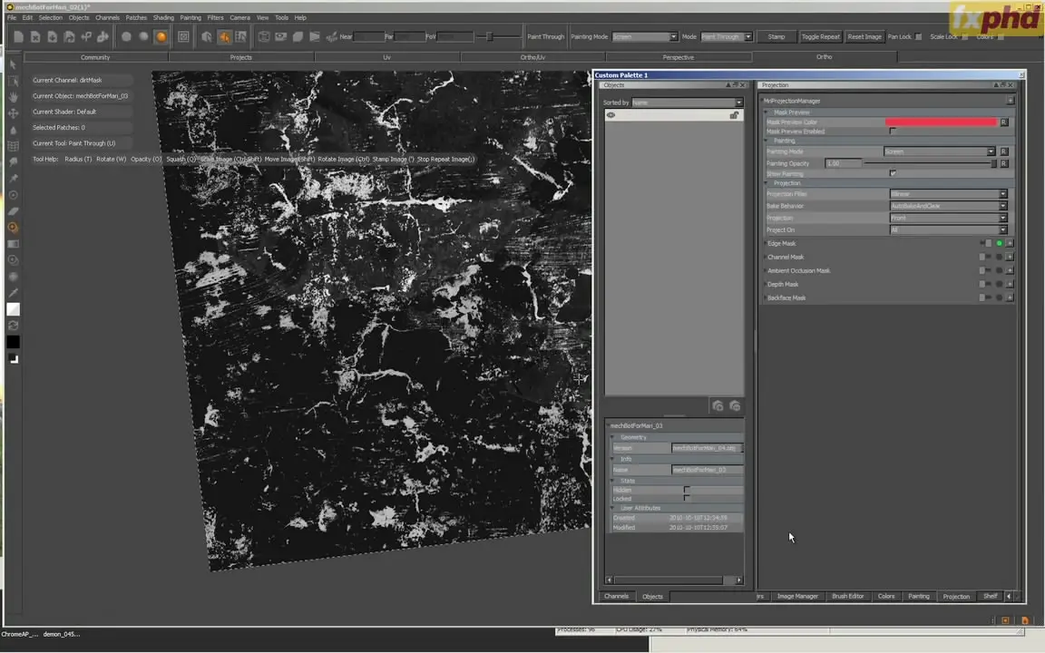Click the orange highlighted icon in top toolbar
1045x653 pixels.
pyautogui.click(x=223, y=37)
